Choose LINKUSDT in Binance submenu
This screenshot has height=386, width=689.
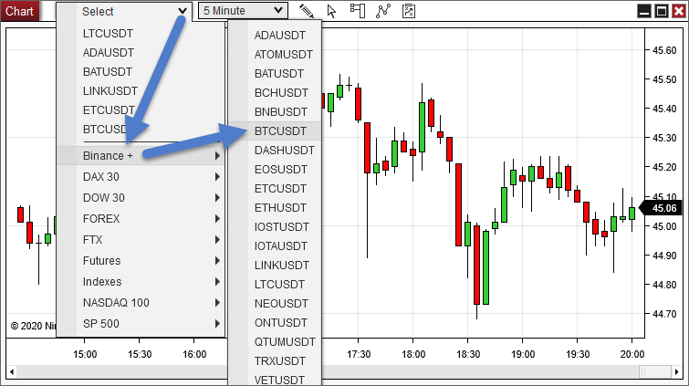point(275,266)
